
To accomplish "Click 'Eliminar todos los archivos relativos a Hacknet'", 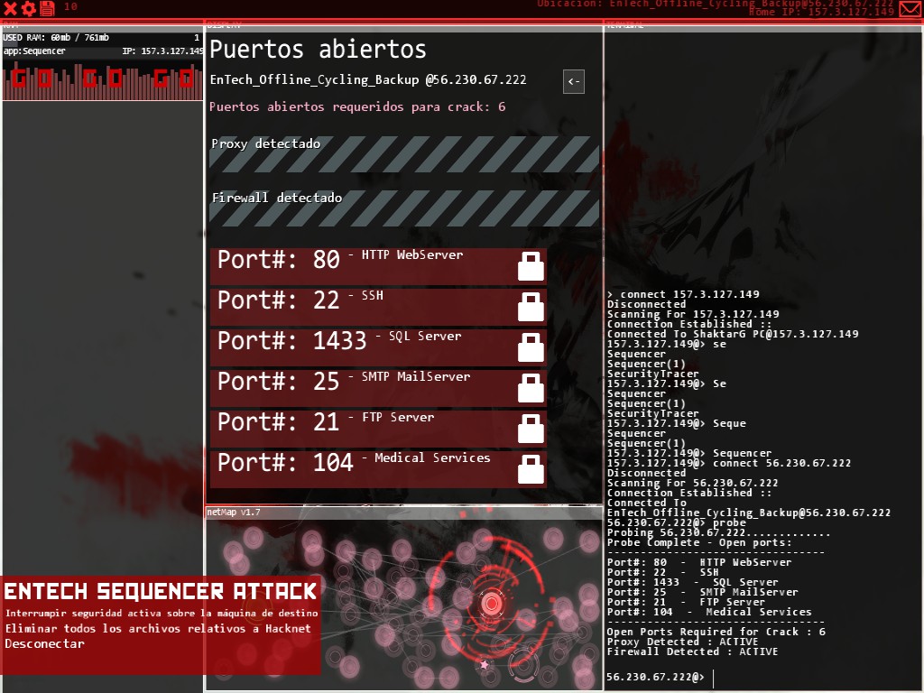I will (x=158, y=629).
